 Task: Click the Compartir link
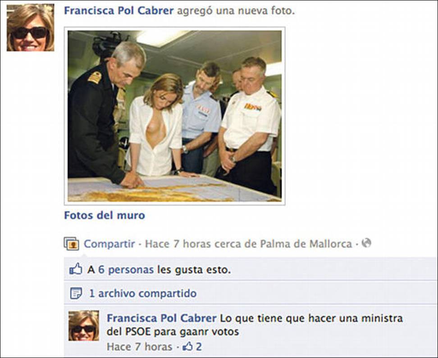coord(109,244)
